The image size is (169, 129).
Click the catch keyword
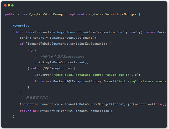pos(36,68)
